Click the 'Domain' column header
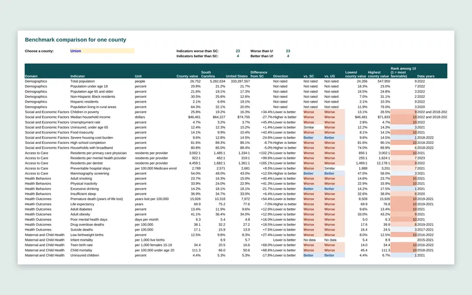 pos(31,76)
